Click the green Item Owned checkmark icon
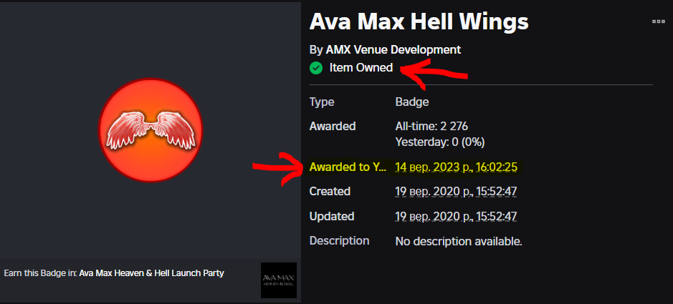673x304 pixels. (x=315, y=68)
